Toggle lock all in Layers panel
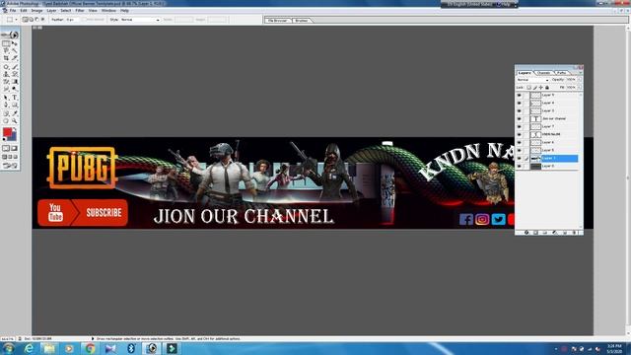Viewport: 631px width, 355px height. pyautogui.click(x=547, y=88)
